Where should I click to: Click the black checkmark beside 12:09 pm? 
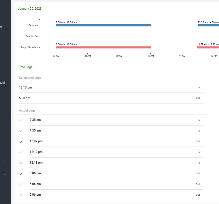point(21,141)
